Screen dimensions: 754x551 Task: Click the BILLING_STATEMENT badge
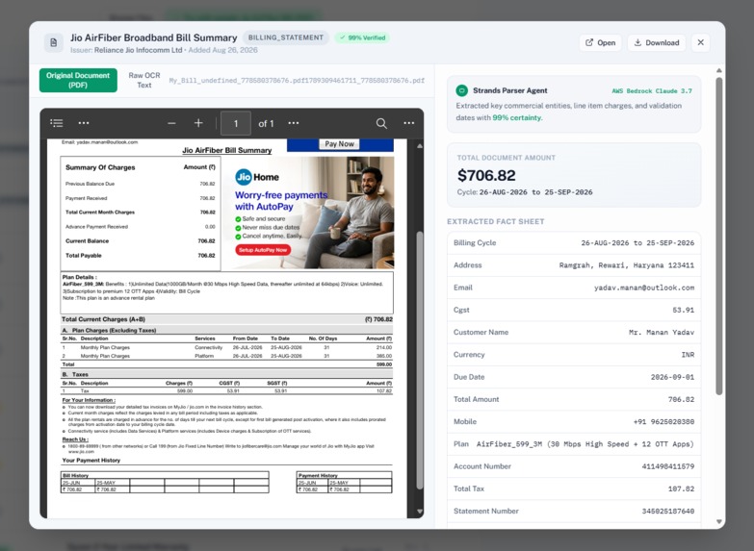point(286,38)
